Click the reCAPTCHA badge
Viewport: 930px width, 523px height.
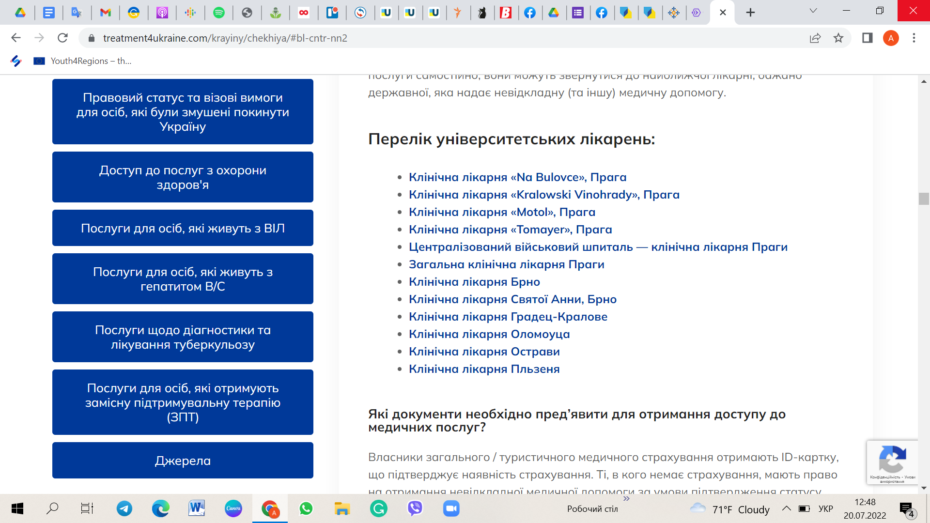892,462
